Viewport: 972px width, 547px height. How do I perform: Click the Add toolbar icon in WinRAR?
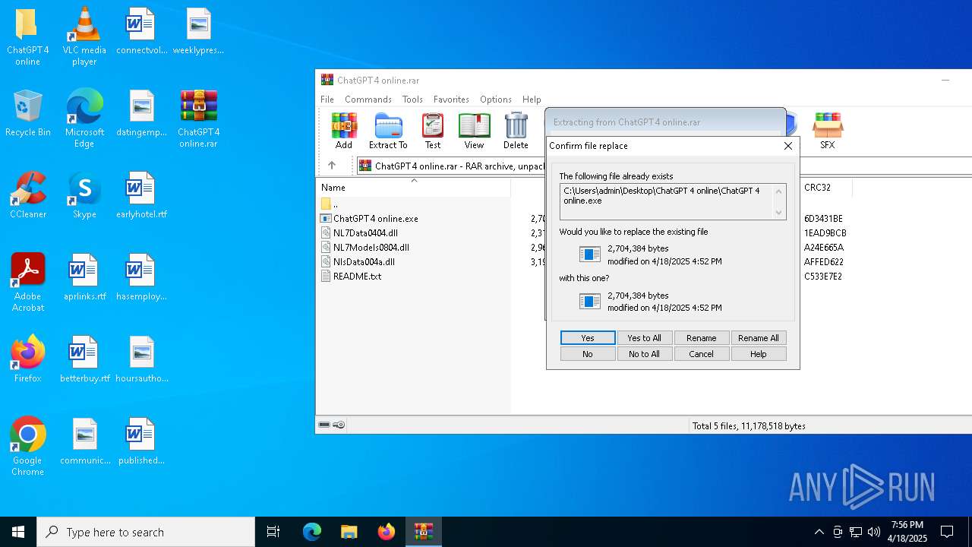click(344, 131)
